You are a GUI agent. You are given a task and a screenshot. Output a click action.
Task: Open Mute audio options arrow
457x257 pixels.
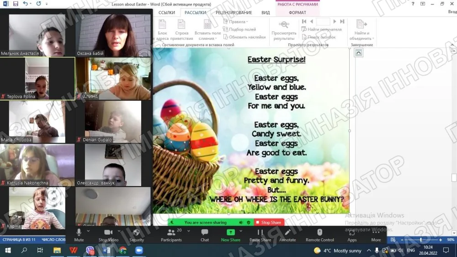click(x=88, y=231)
